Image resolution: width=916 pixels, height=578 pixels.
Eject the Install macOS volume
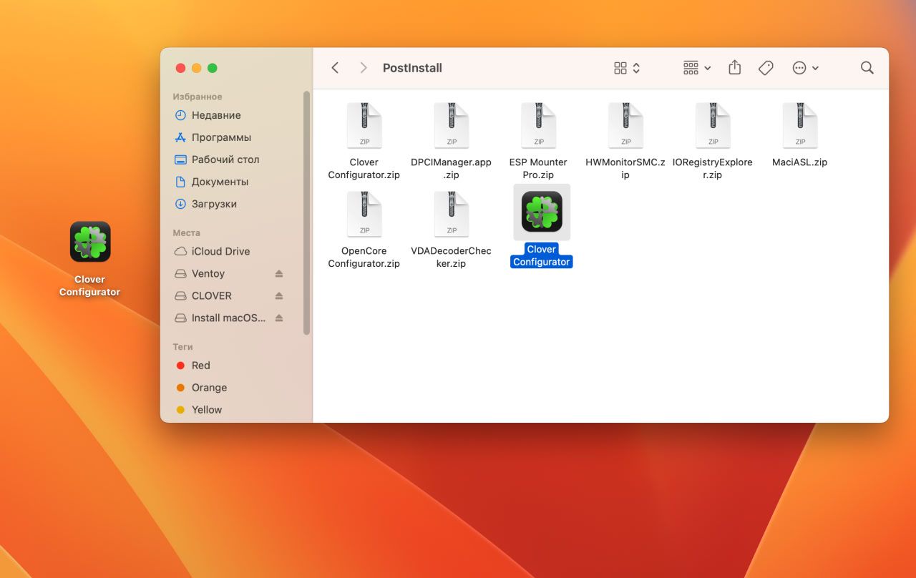coord(279,318)
